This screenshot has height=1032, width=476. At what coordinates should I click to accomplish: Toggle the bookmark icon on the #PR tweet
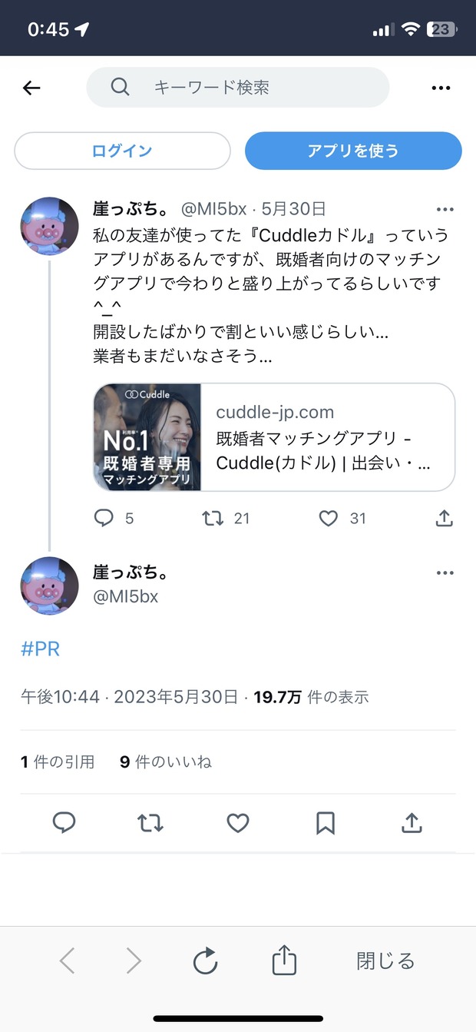tap(326, 824)
